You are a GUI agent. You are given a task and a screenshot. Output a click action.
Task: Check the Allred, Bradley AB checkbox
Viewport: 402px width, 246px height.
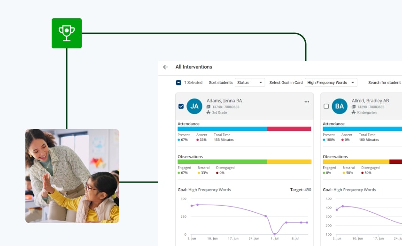tap(326, 106)
